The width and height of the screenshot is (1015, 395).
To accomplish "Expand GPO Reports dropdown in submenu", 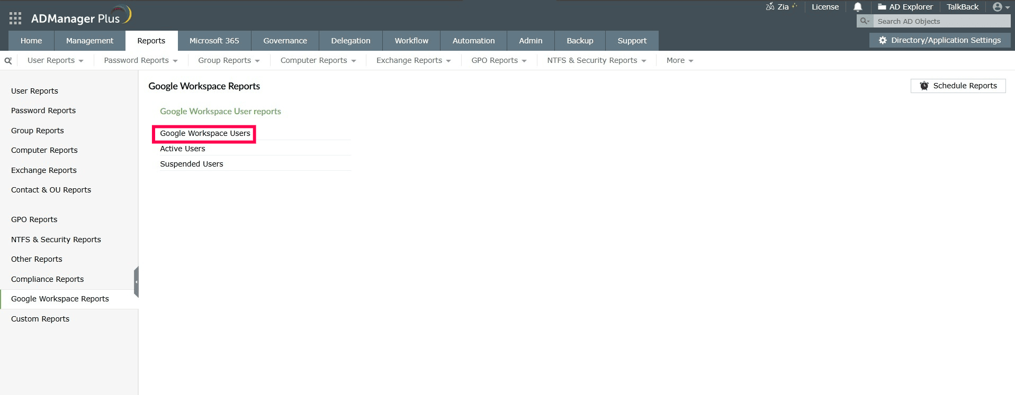I will [499, 60].
